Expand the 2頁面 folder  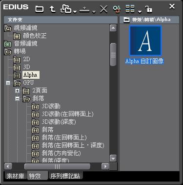[17, 91]
